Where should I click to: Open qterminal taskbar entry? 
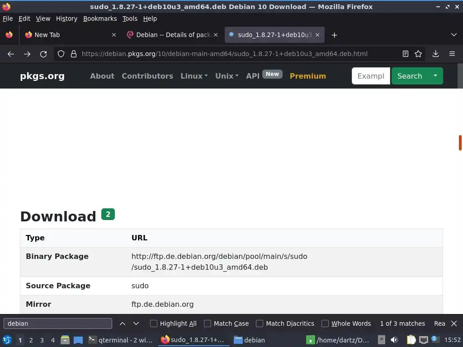click(x=121, y=340)
